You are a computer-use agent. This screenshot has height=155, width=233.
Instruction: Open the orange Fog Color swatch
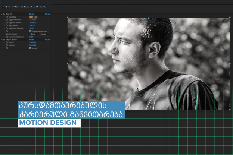pos(31,17)
